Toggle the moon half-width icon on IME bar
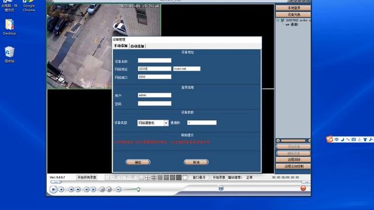The width and height of the screenshot is (374, 210). (x=342, y=139)
